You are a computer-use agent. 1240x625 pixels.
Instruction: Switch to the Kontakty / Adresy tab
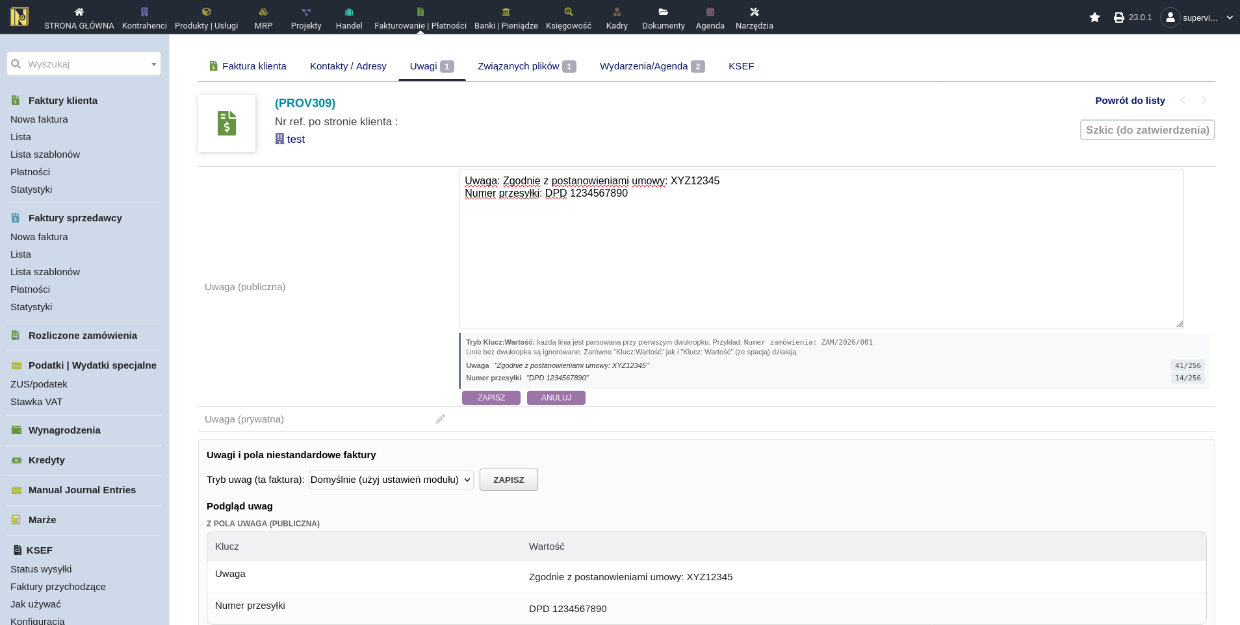point(348,66)
